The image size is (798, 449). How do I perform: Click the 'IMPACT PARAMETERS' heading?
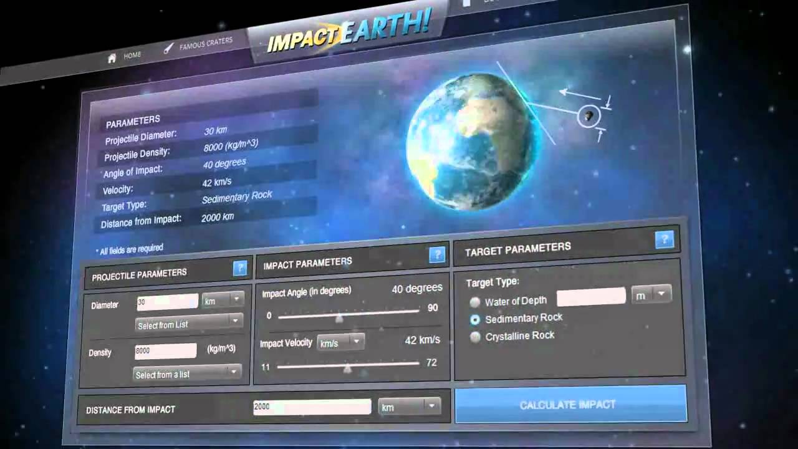308,263
